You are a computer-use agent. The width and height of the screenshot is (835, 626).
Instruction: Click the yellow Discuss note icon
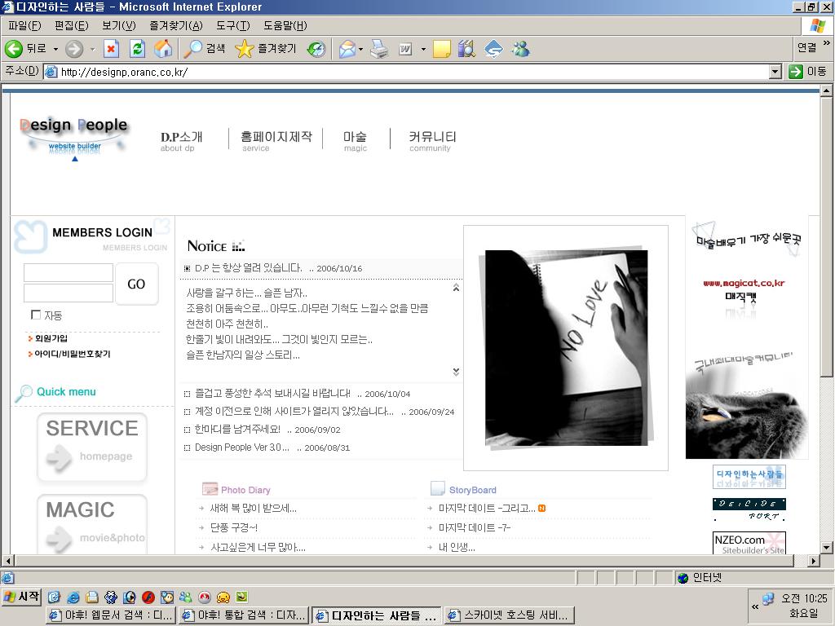[441, 49]
